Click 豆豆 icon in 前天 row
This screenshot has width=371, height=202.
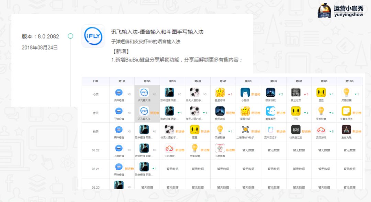click(195, 130)
